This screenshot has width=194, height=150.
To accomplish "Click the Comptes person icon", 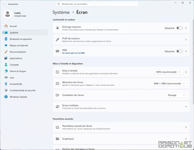I will pyautogui.click(x=6, y=64).
